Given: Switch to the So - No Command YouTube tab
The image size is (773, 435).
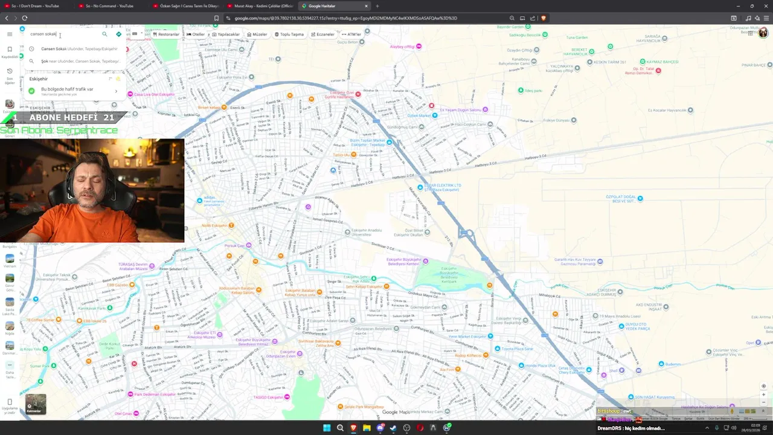Looking at the screenshot, I should tap(111, 6).
